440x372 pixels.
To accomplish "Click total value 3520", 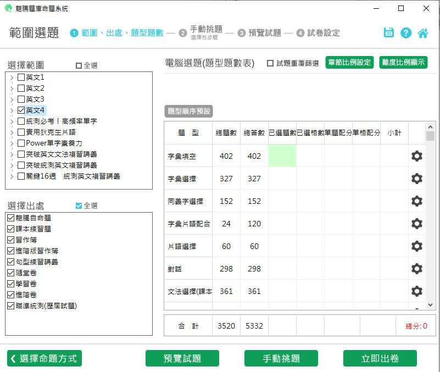I will click(226, 326).
